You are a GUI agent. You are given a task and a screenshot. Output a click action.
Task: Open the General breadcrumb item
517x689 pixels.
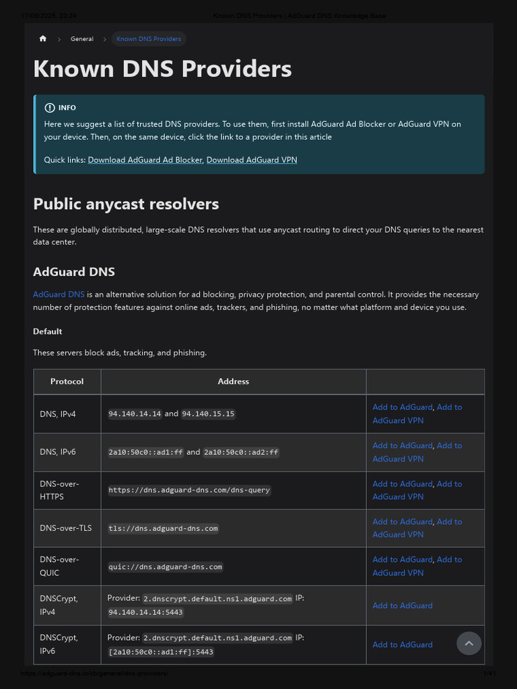click(81, 38)
